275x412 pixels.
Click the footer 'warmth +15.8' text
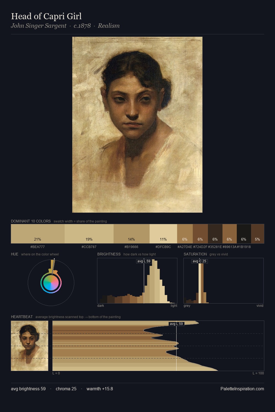100,389
